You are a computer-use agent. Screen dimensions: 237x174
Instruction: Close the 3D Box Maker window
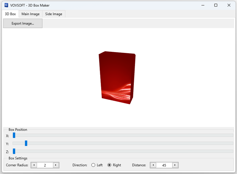click(x=229, y=5)
